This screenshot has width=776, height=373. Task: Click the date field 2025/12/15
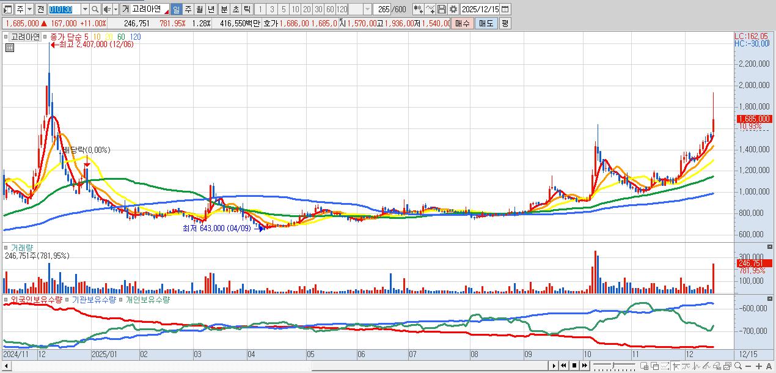pyautogui.click(x=480, y=9)
